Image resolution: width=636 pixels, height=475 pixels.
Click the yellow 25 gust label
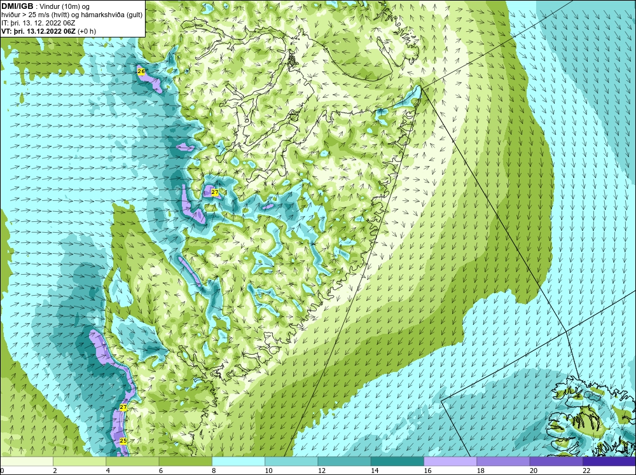tap(123, 441)
